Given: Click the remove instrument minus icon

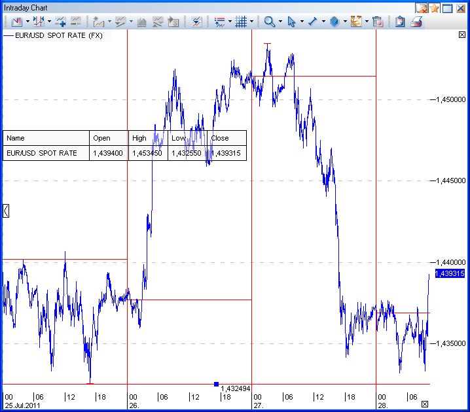Looking at the screenshot, I should [75, 22].
